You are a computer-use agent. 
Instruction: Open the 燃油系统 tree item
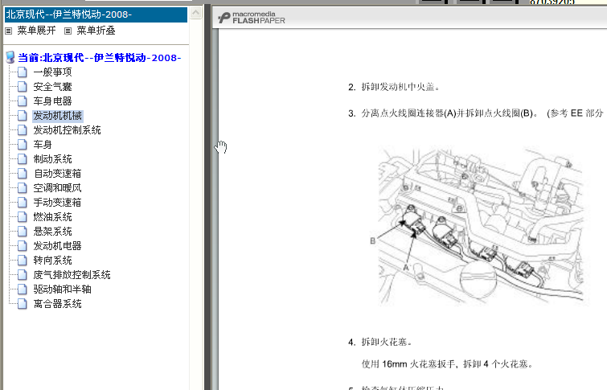pos(52,217)
